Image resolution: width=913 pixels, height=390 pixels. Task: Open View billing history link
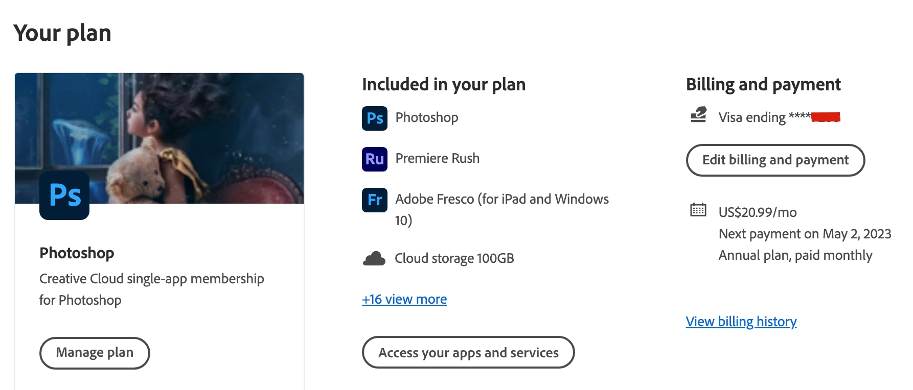(741, 322)
